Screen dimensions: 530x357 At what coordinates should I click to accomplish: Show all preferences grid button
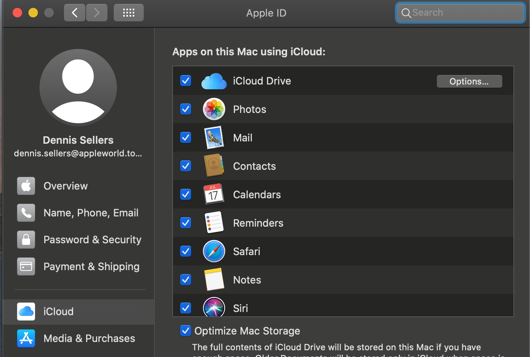[x=129, y=13]
